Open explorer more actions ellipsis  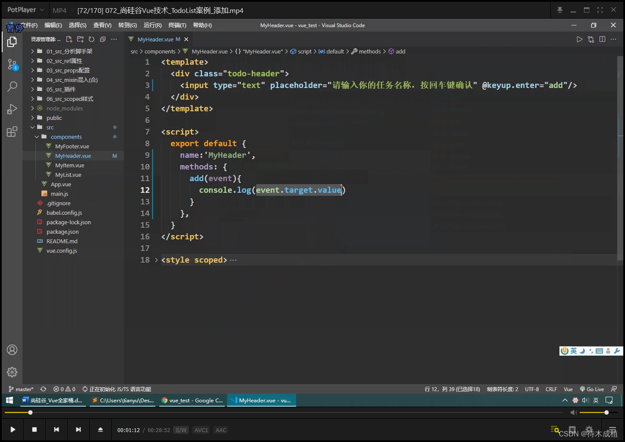114,39
